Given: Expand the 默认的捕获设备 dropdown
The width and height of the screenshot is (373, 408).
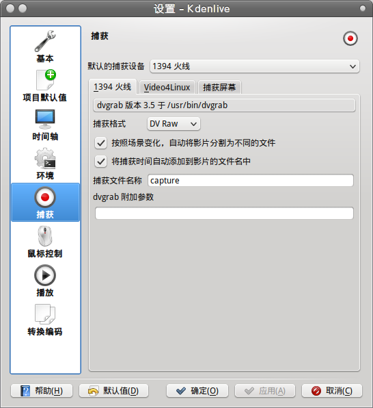Looking at the screenshot, I should coord(255,66).
